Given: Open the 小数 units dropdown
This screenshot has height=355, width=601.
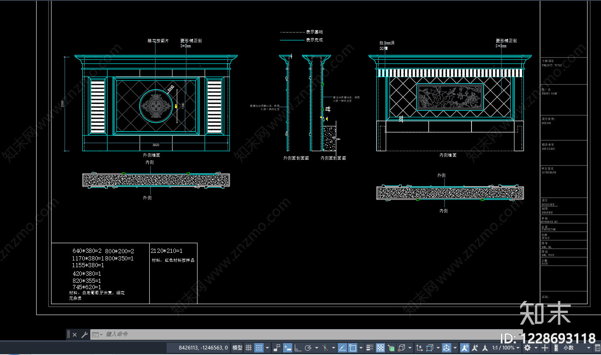Looking at the screenshot, I should 573,348.
